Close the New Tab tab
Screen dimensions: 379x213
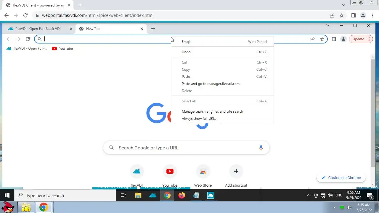142,29
